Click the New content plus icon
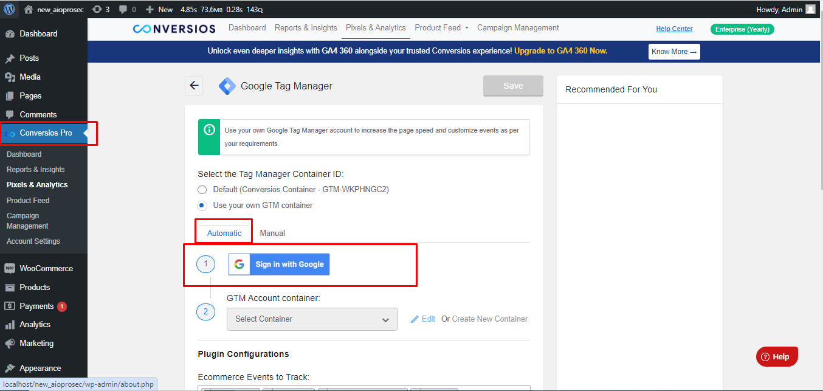The width and height of the screenshot is (823, 391). click(150, 10)
